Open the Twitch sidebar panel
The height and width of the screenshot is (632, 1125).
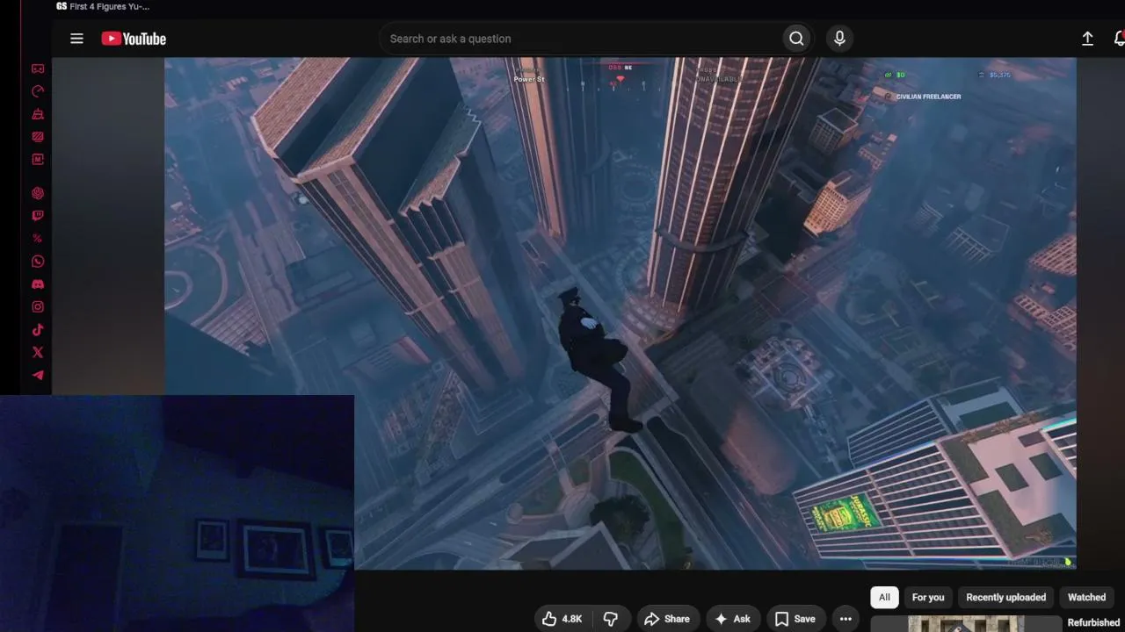(x=38, y=216)
